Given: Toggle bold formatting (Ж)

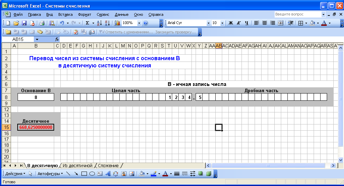Looking at the screenshot, I should pos(231,23).
